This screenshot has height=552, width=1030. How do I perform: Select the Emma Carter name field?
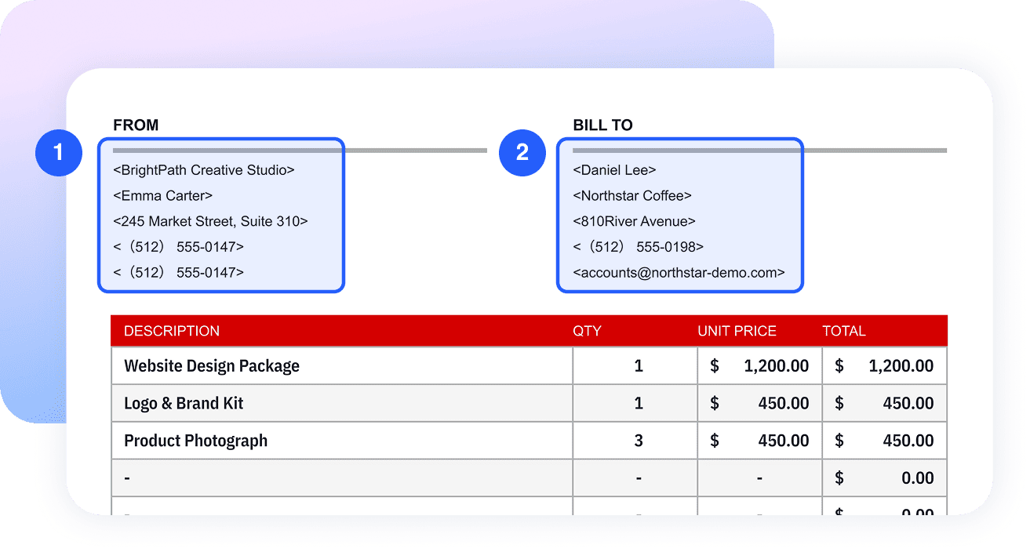pos(163,196)
